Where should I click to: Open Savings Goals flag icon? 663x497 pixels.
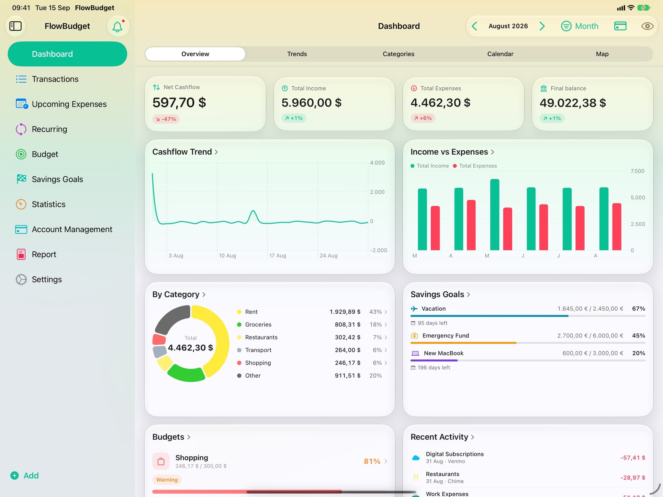pyautogui.click(x=21, y=179)
